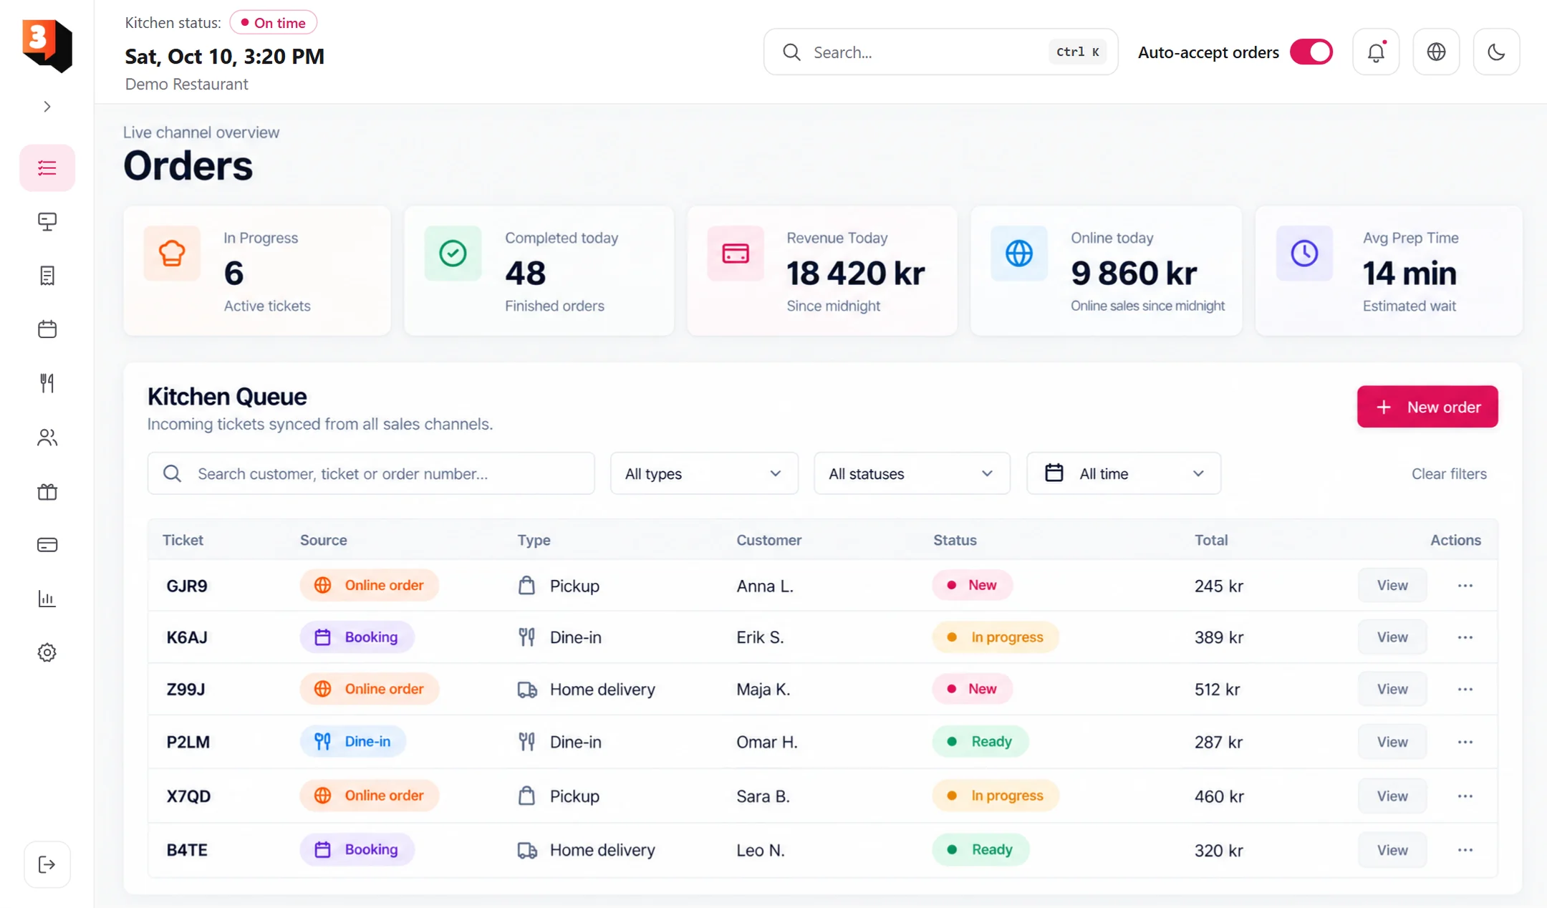Click the Revenue Today card icon

tap(736, 253)
